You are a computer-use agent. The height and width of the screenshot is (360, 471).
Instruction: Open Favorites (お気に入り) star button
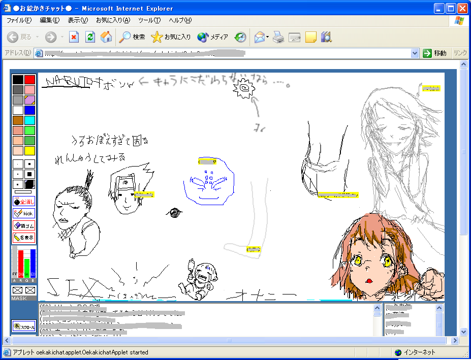point(171,37)
